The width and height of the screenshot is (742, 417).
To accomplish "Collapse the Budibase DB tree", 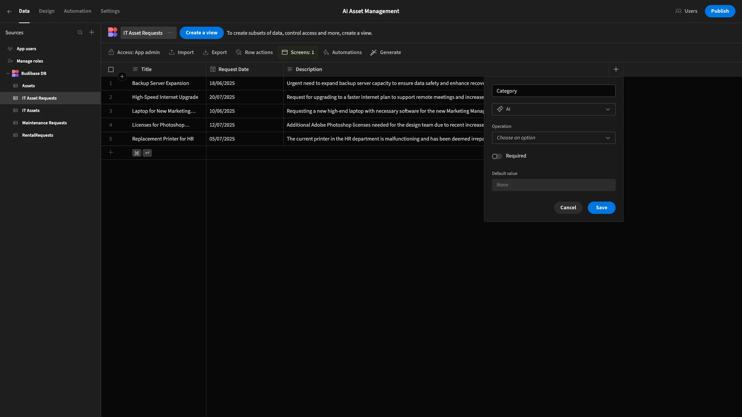I will [8, 73].
